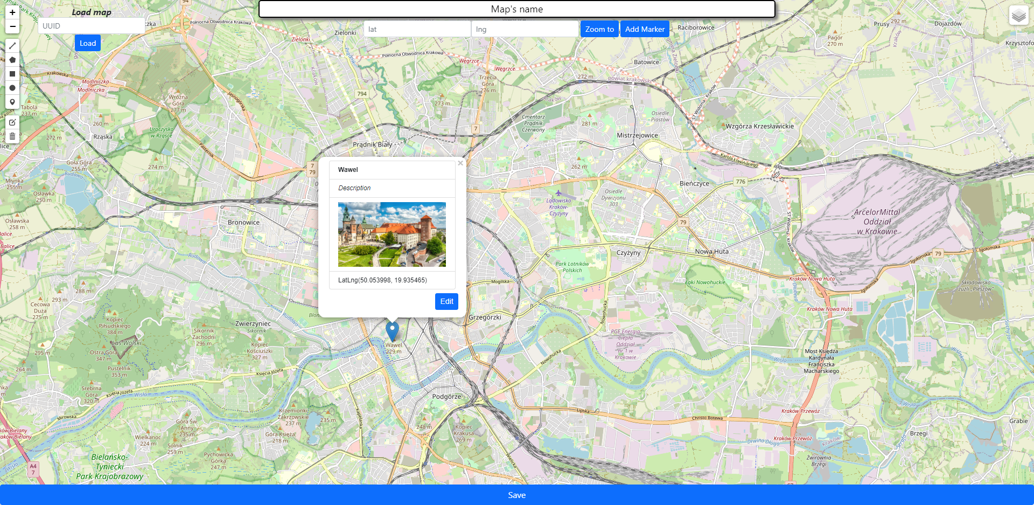Click the Zwierzyniec map label

click(253, 323)
